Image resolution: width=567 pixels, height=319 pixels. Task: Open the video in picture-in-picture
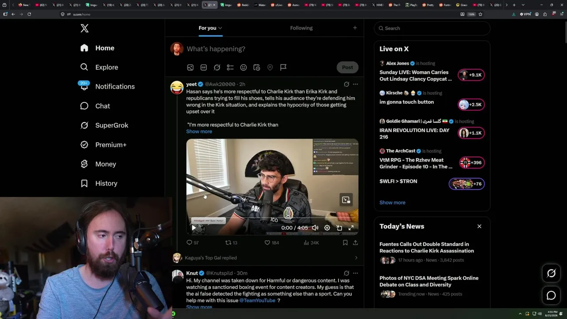(x=339, y=228)
